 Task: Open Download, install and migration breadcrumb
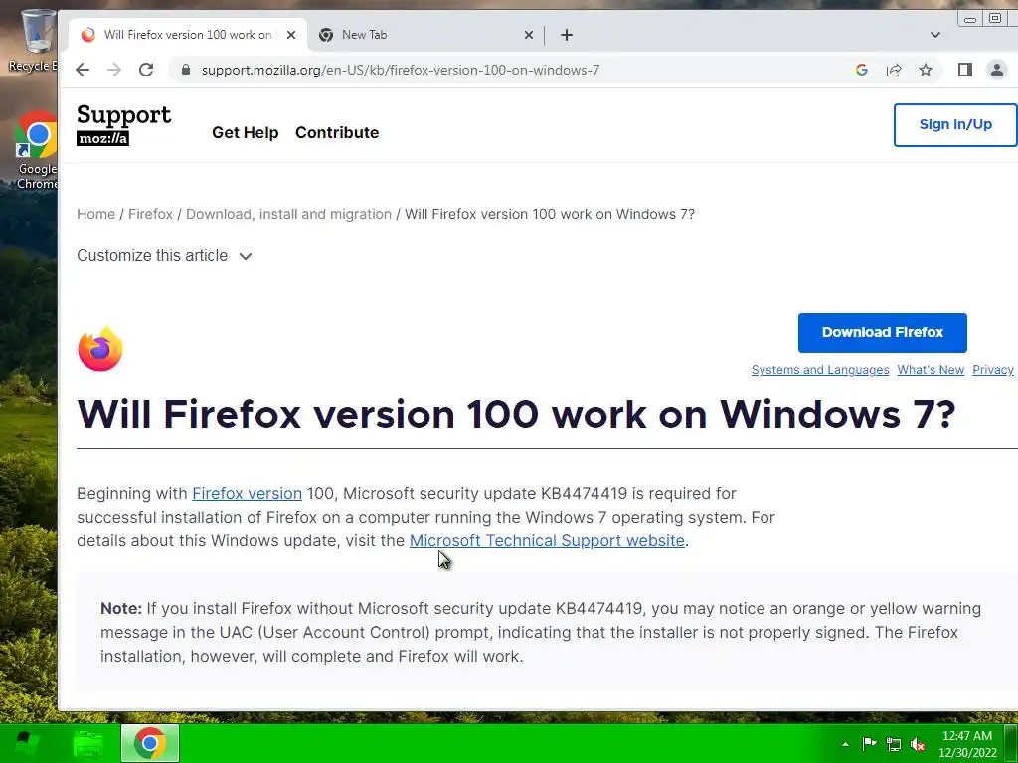tap(288, 214)
